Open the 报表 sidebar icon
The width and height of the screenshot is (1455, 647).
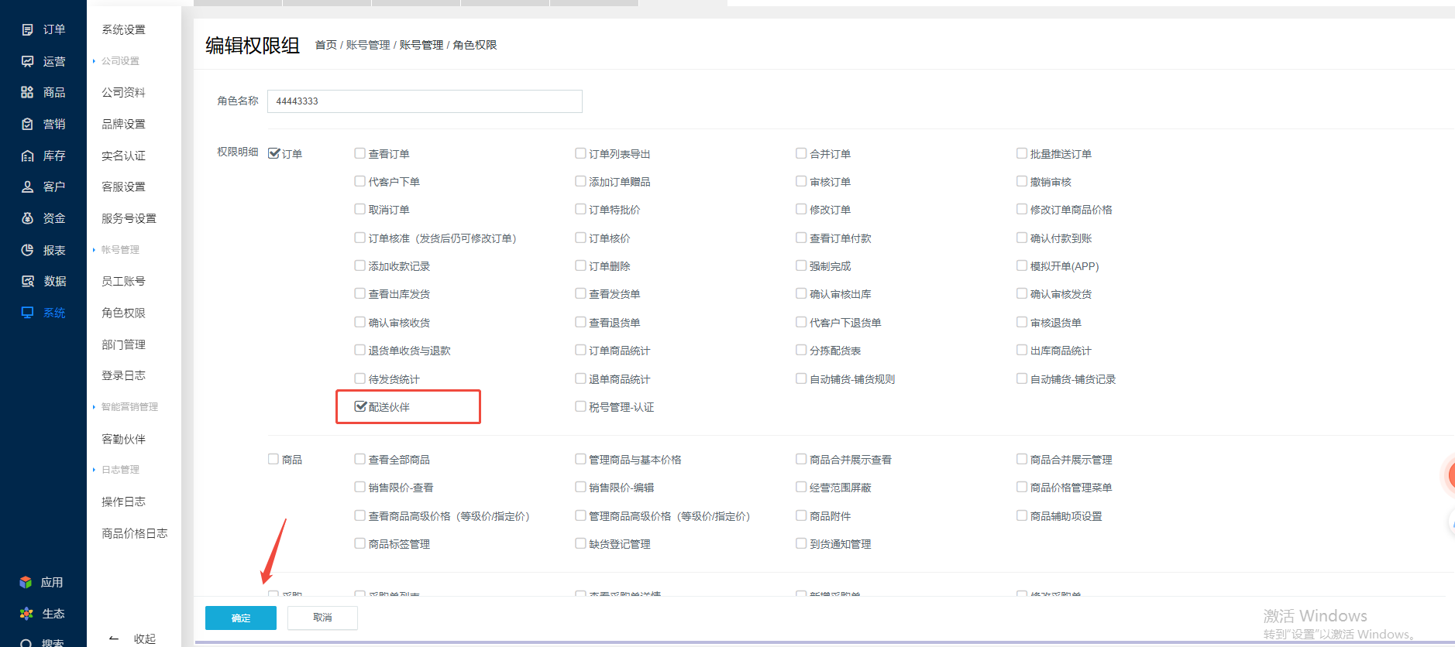click(27, 250)
